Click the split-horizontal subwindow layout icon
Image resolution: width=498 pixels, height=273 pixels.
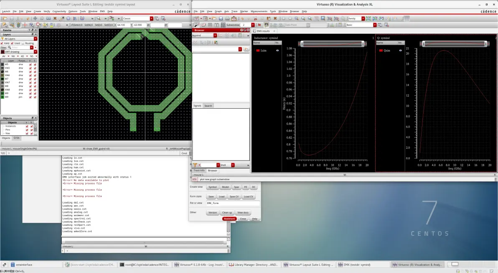pyautogui.click(x=210, y=25)
